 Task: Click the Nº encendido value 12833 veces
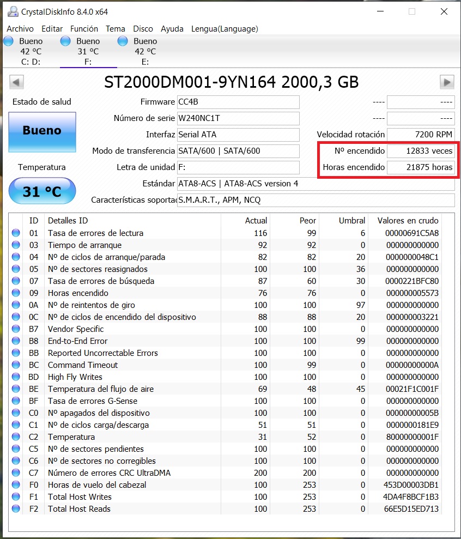tap(421, 151)
